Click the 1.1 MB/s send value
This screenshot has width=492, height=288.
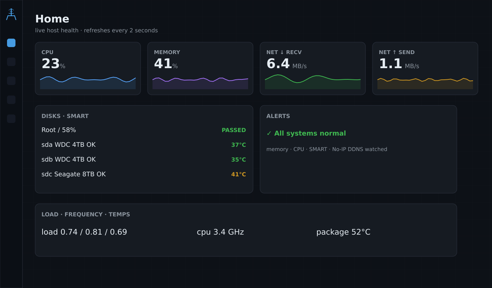pyautogui.click(x=399, y=64)
